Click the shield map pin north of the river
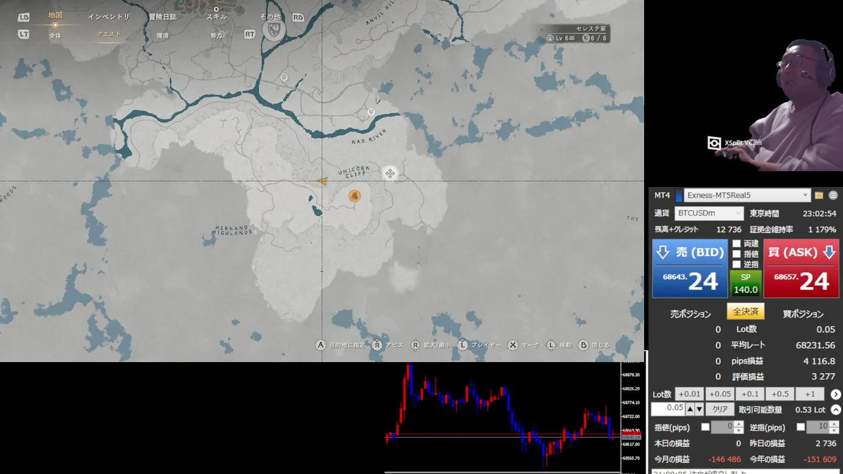The width and height of the screenshot is (843, 474). point(284,77)
